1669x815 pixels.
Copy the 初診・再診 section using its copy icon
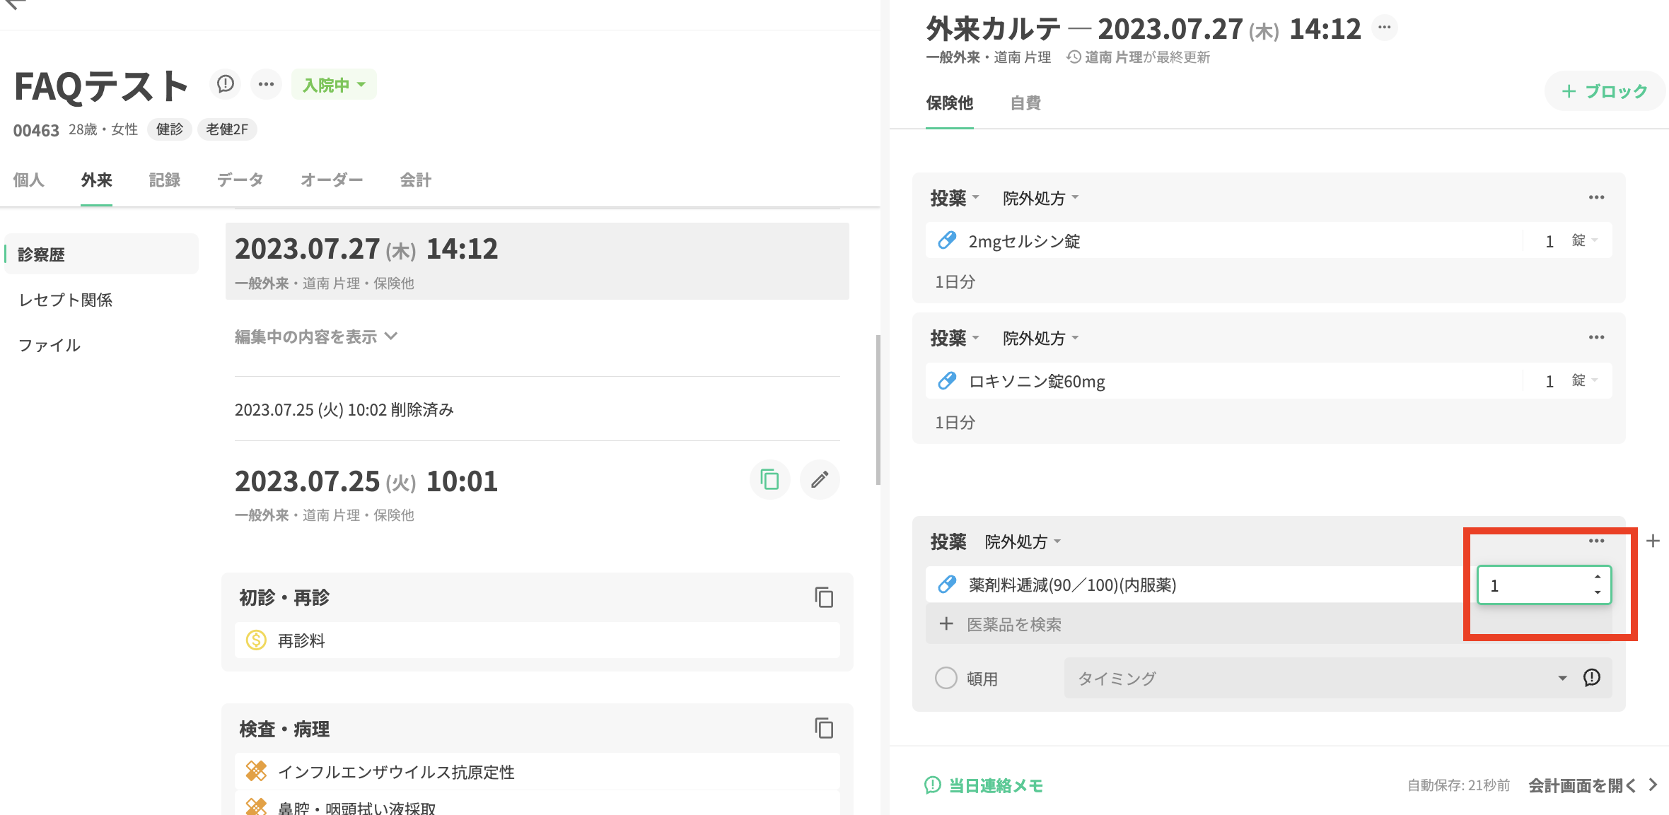tap(823, 597)
